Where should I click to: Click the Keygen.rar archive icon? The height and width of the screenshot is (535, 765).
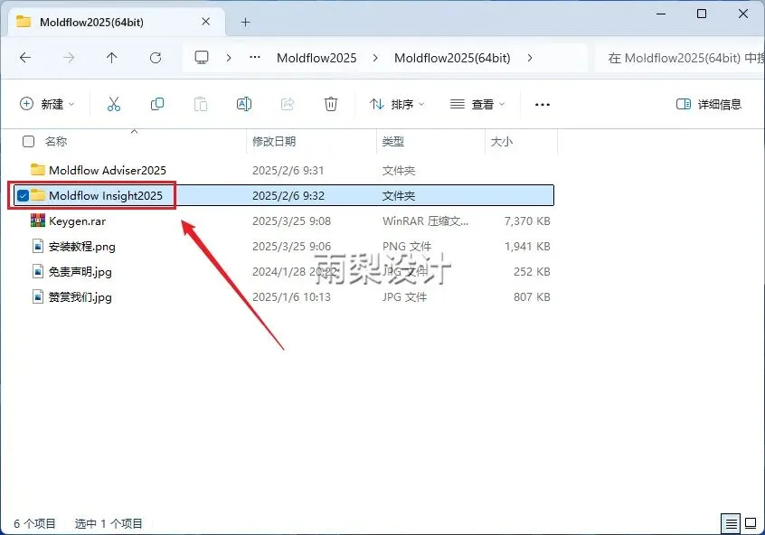click(38, 221)
